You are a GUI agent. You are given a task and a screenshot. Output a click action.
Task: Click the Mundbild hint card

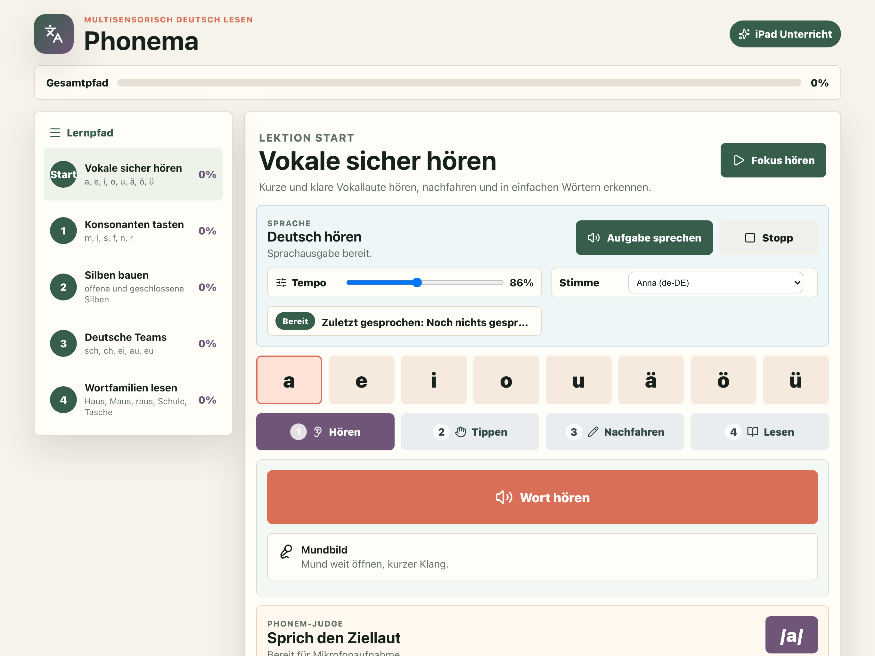542,557
